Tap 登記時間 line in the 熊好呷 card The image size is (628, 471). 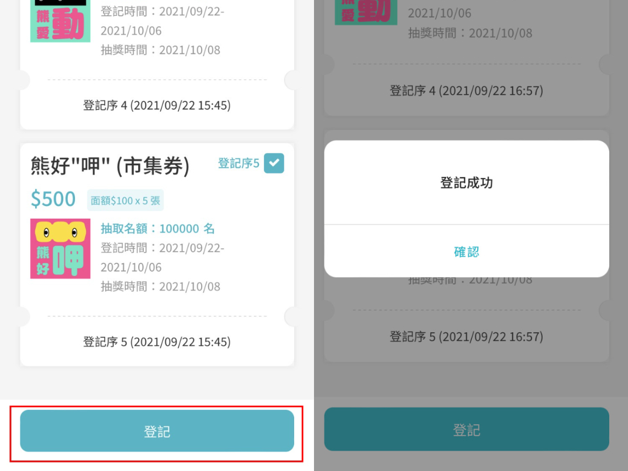pos(162,248)
